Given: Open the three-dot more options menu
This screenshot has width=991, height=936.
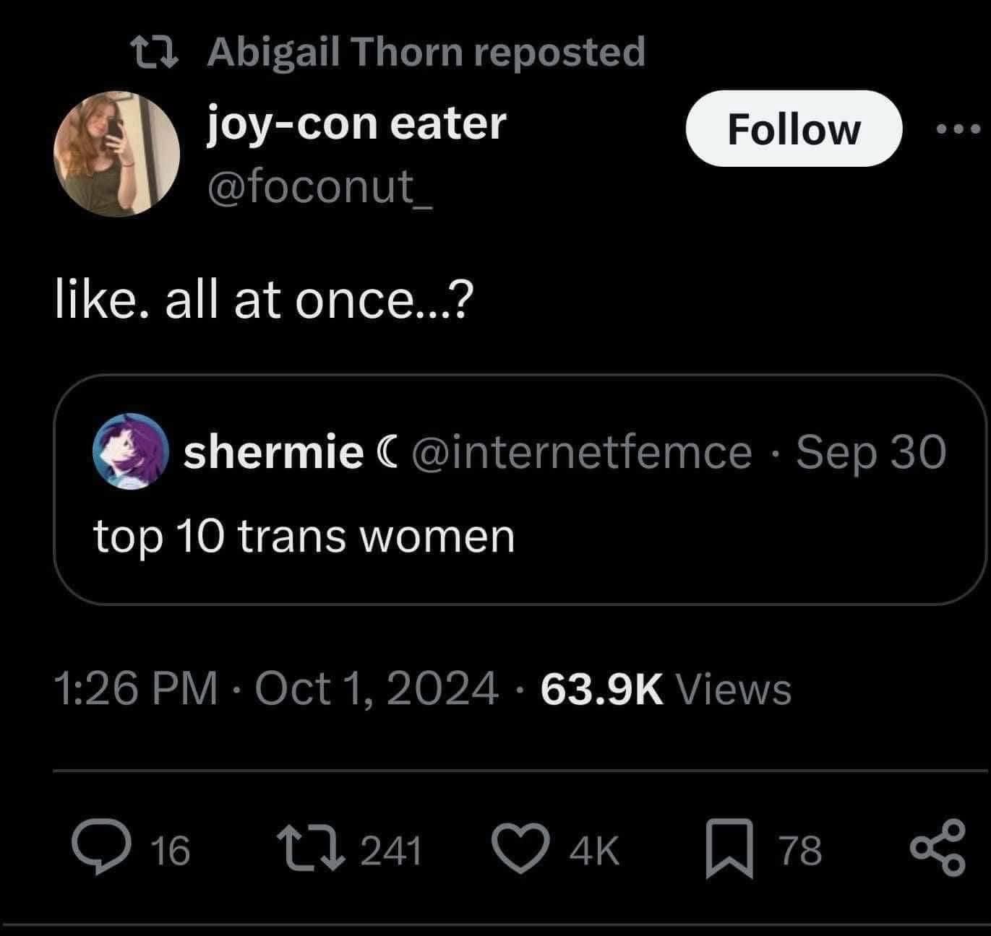Looking at the screenshot, I should coord(957,129).
